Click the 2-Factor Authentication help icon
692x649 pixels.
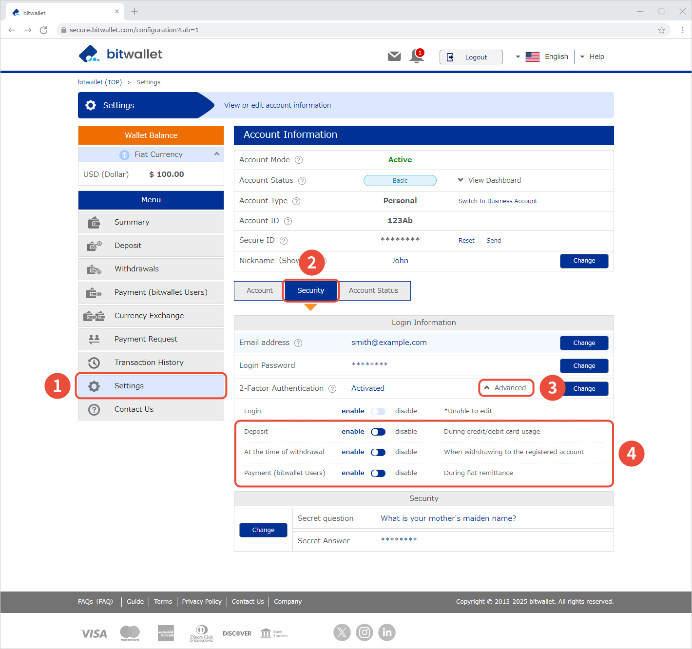click(332, 389)
